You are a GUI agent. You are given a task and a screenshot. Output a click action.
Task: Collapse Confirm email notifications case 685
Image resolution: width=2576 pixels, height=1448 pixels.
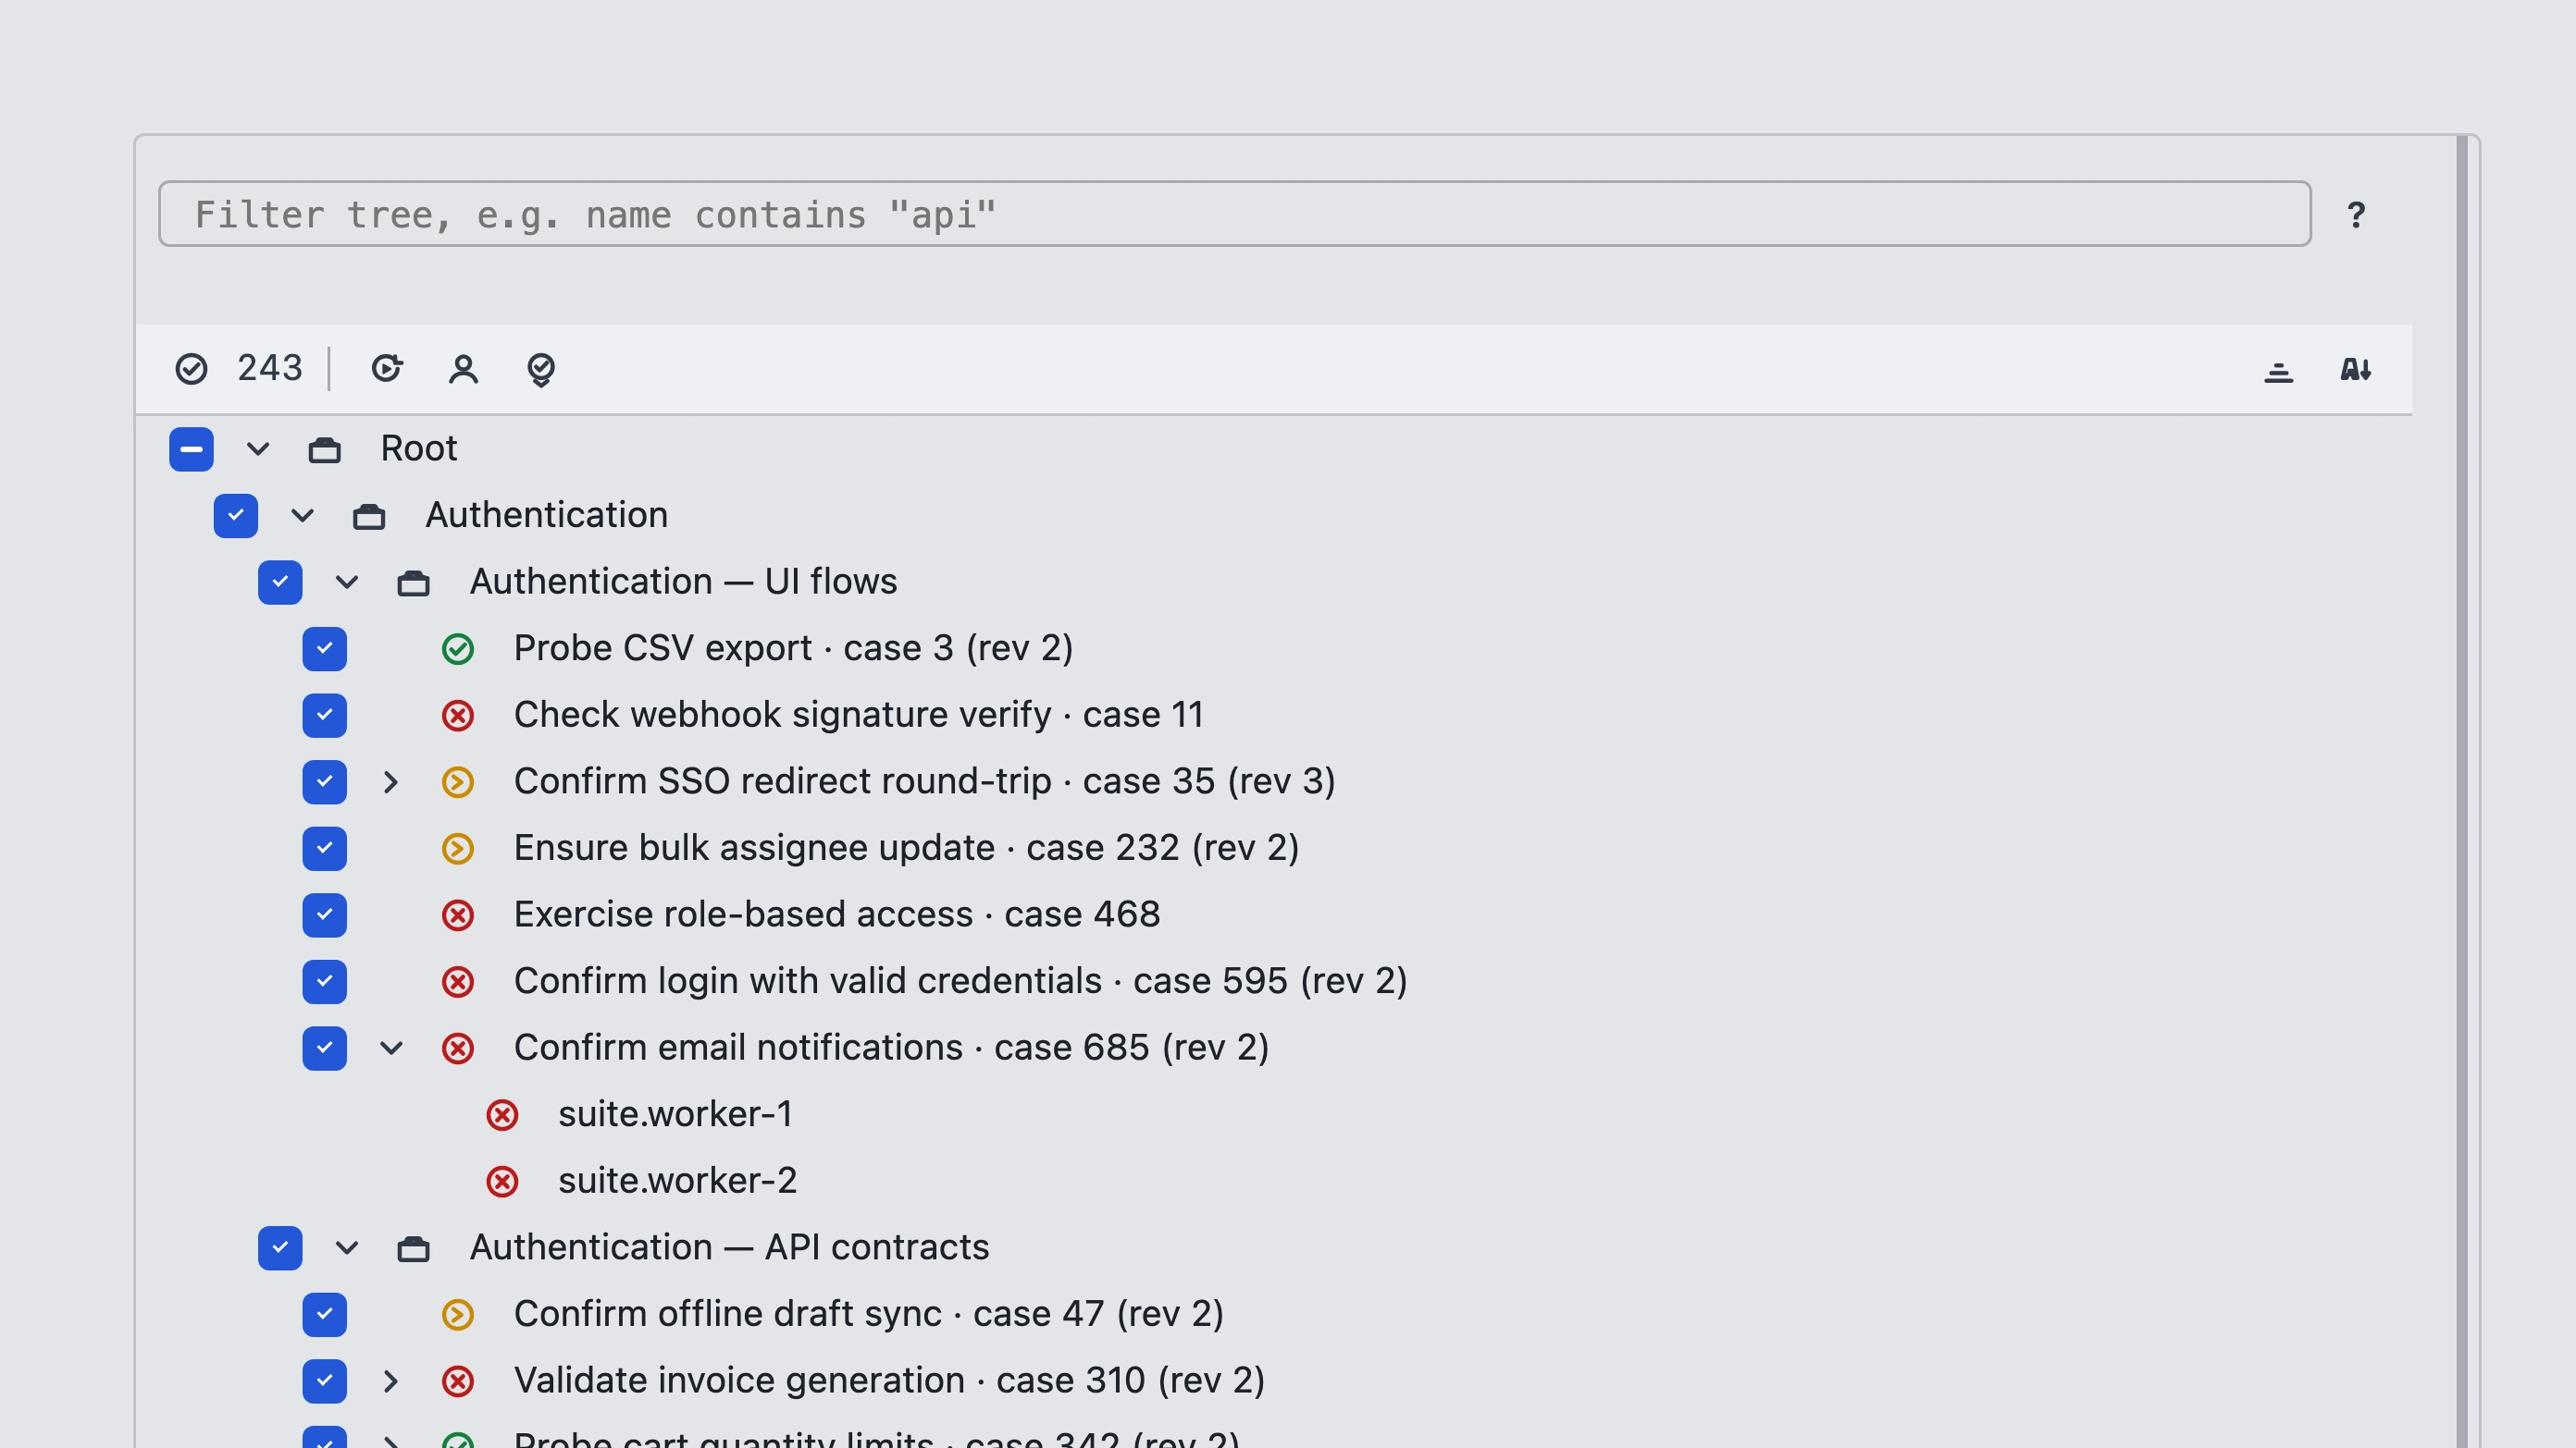click(391, 1049)
